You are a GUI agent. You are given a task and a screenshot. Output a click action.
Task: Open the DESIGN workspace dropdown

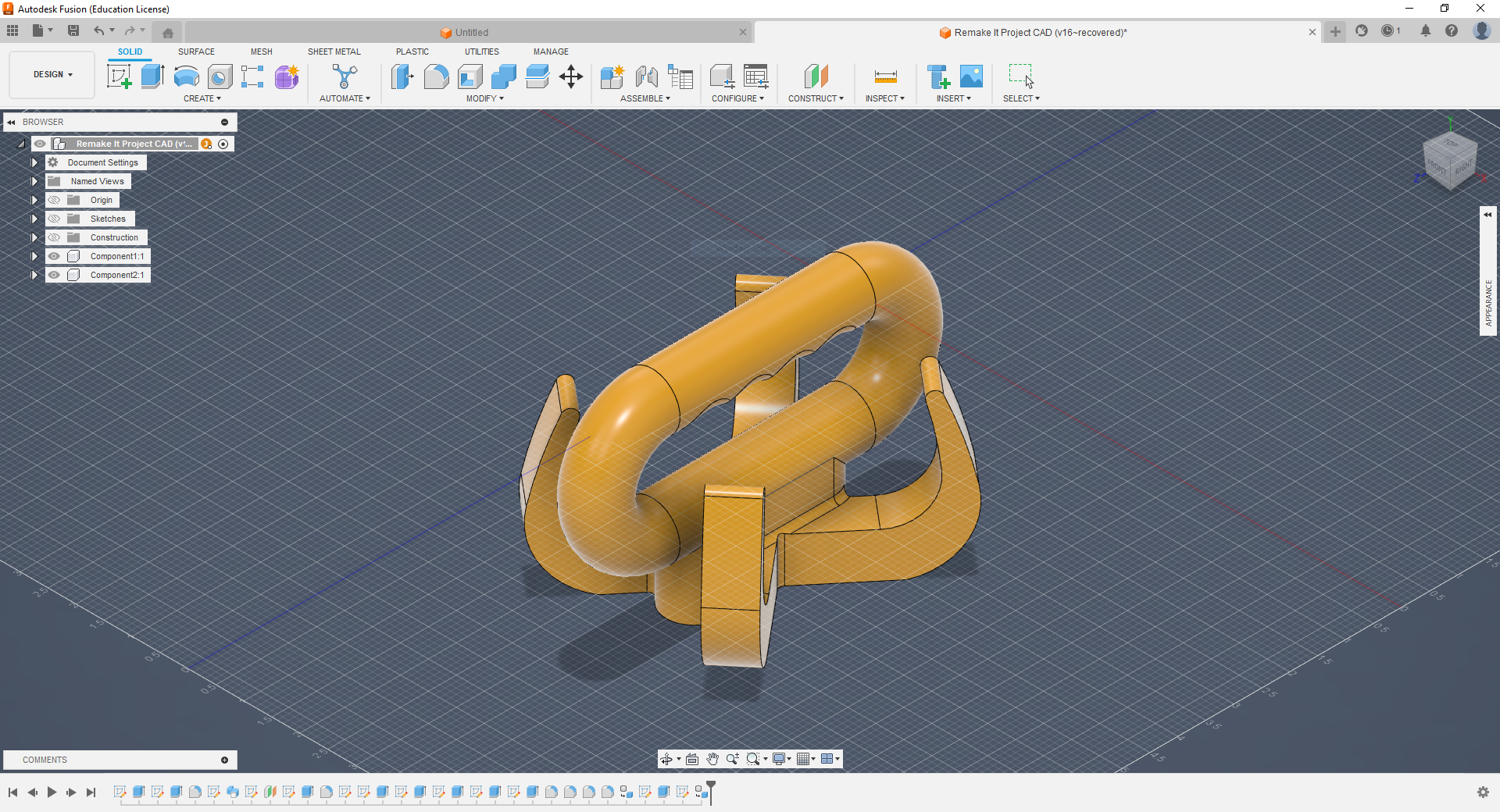point(52,75)
